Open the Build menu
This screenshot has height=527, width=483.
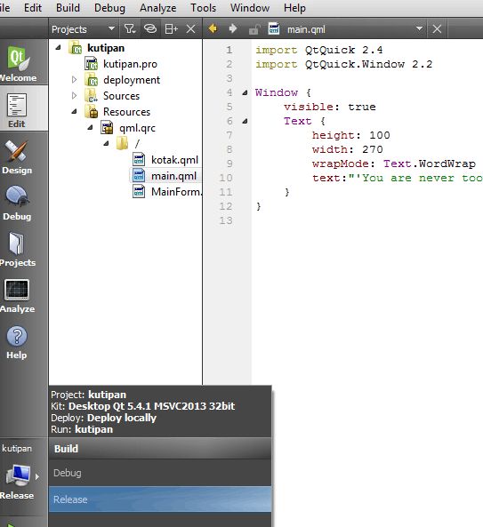click(x=68, y=8)
